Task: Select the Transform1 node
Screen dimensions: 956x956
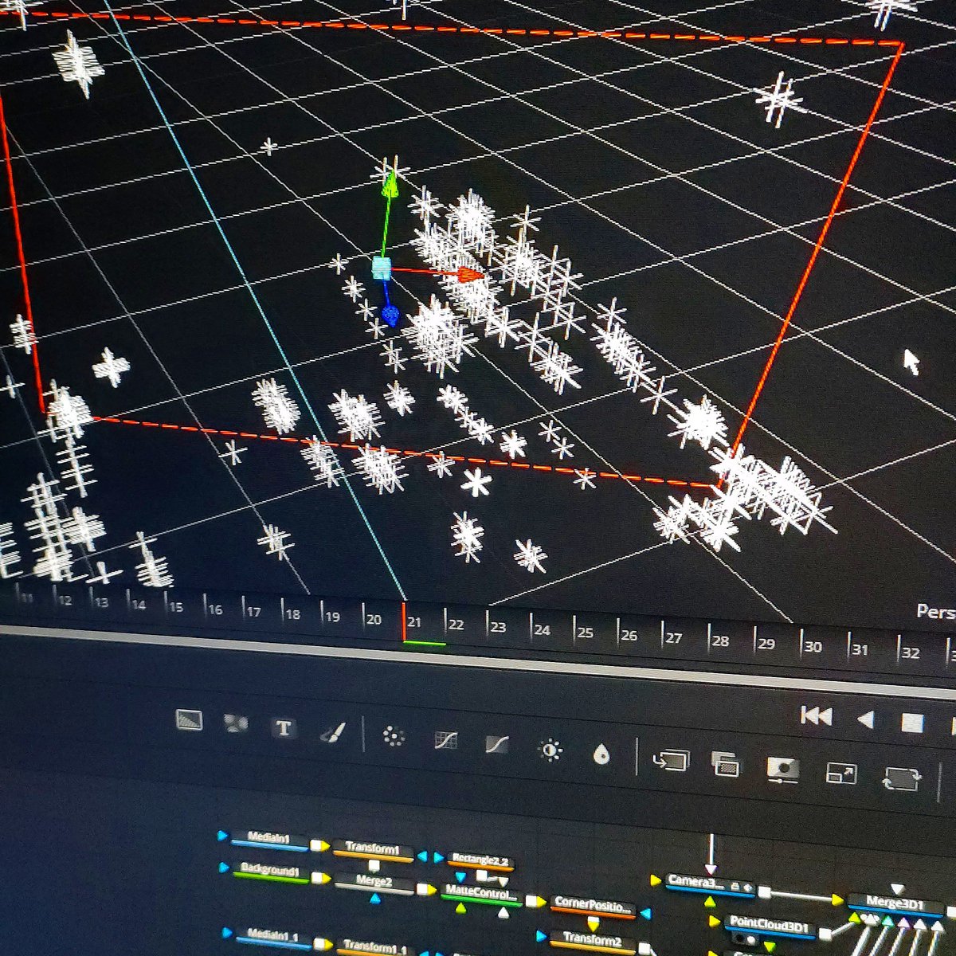Action: click(x=373, y=850)
